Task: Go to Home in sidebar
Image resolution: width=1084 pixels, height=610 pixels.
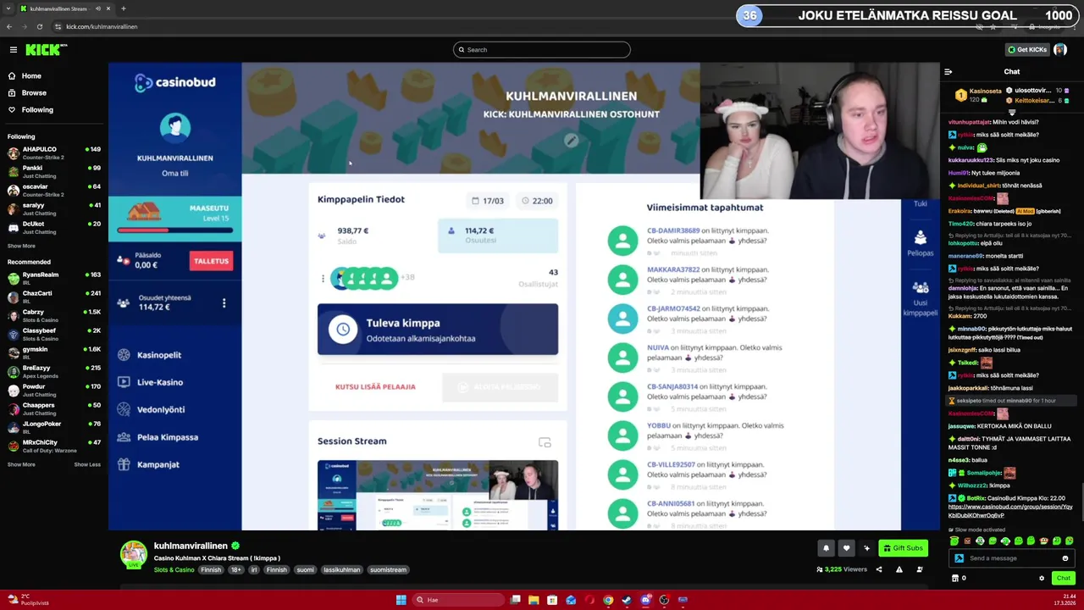Action: [x=31, y=76]
